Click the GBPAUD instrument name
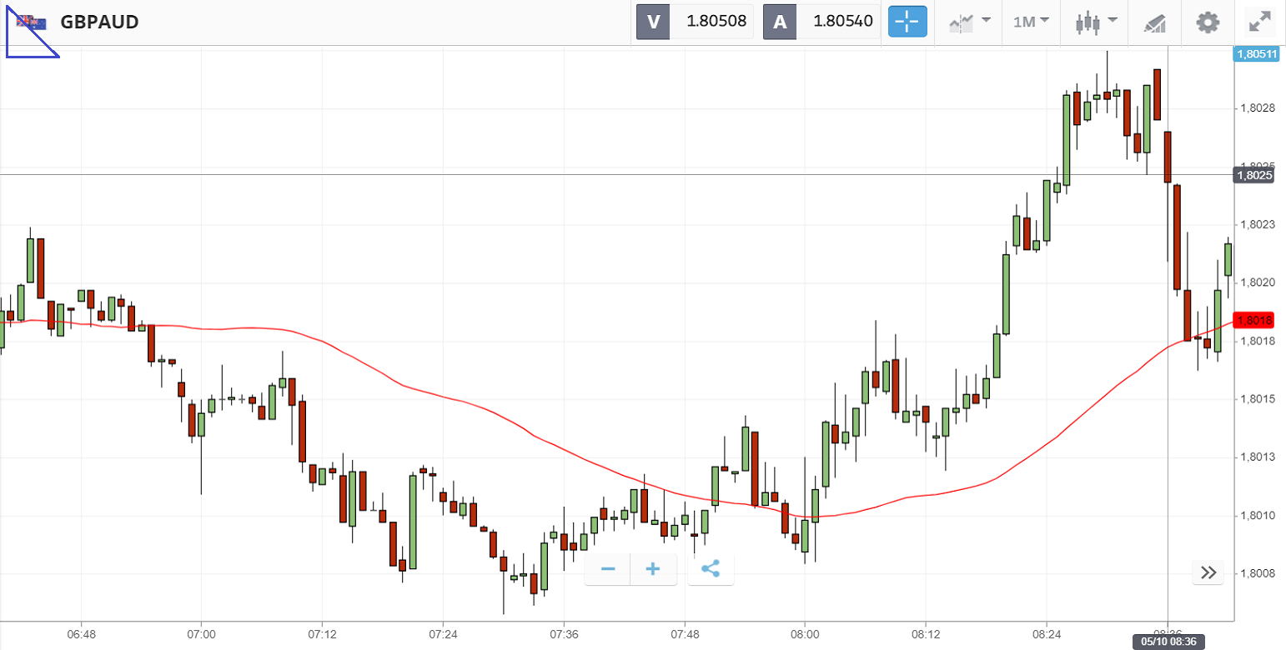The image size is (1286, 650). pos(99,22)
